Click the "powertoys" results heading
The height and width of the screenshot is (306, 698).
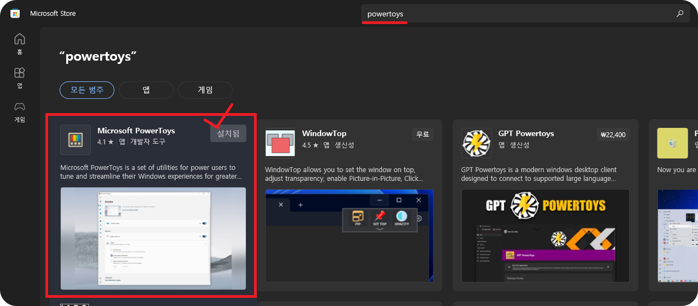pos(97,57)
